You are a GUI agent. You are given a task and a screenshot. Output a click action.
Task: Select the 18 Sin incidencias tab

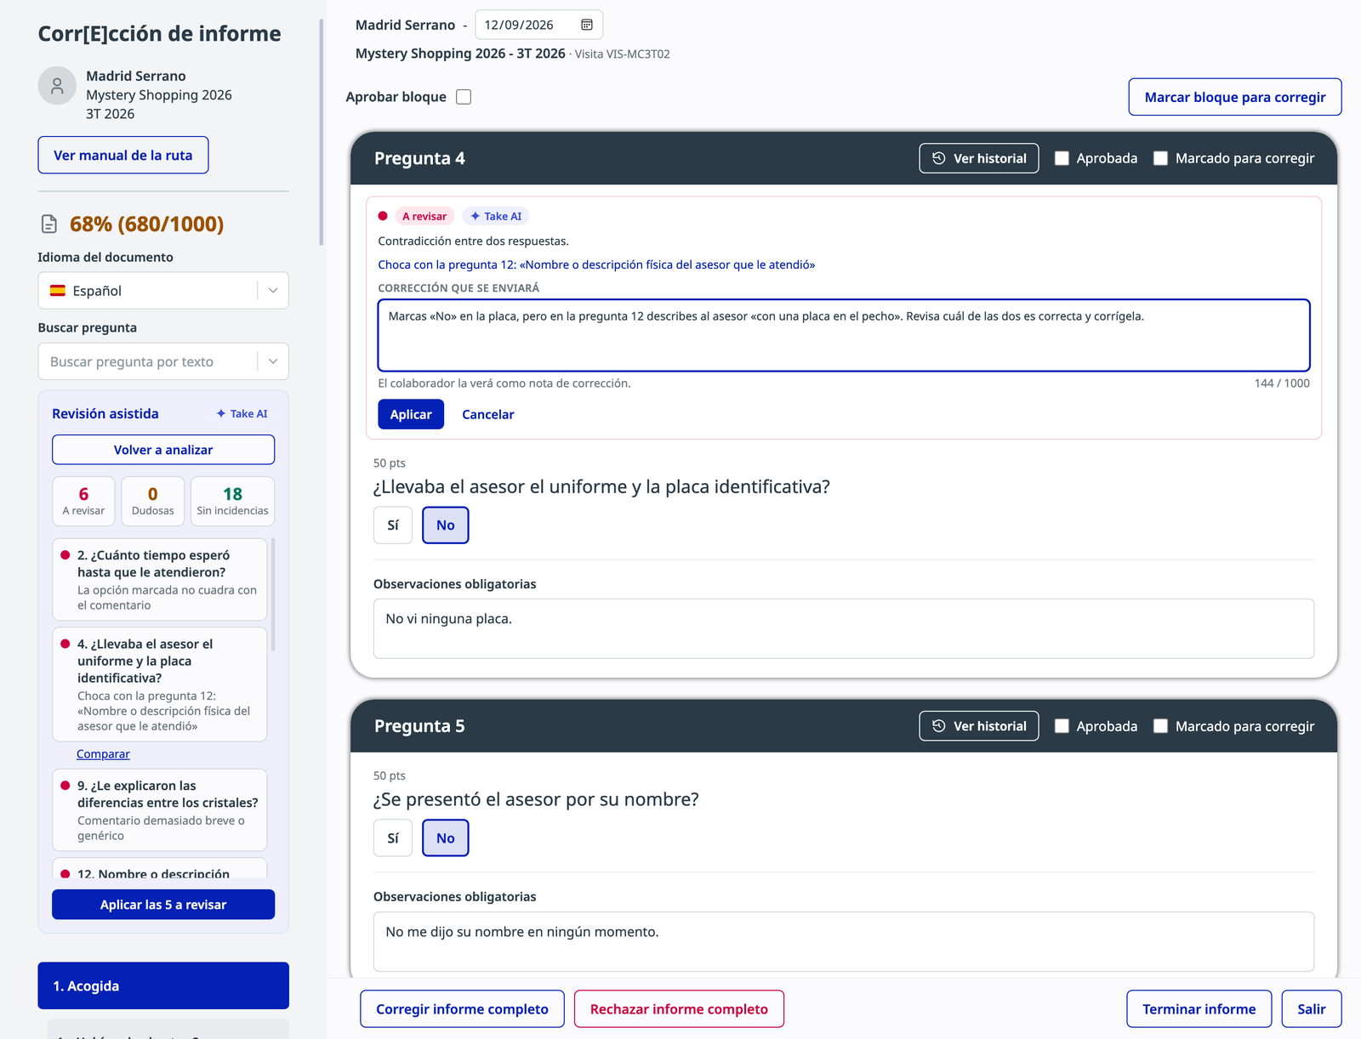[x=232, y=502]
